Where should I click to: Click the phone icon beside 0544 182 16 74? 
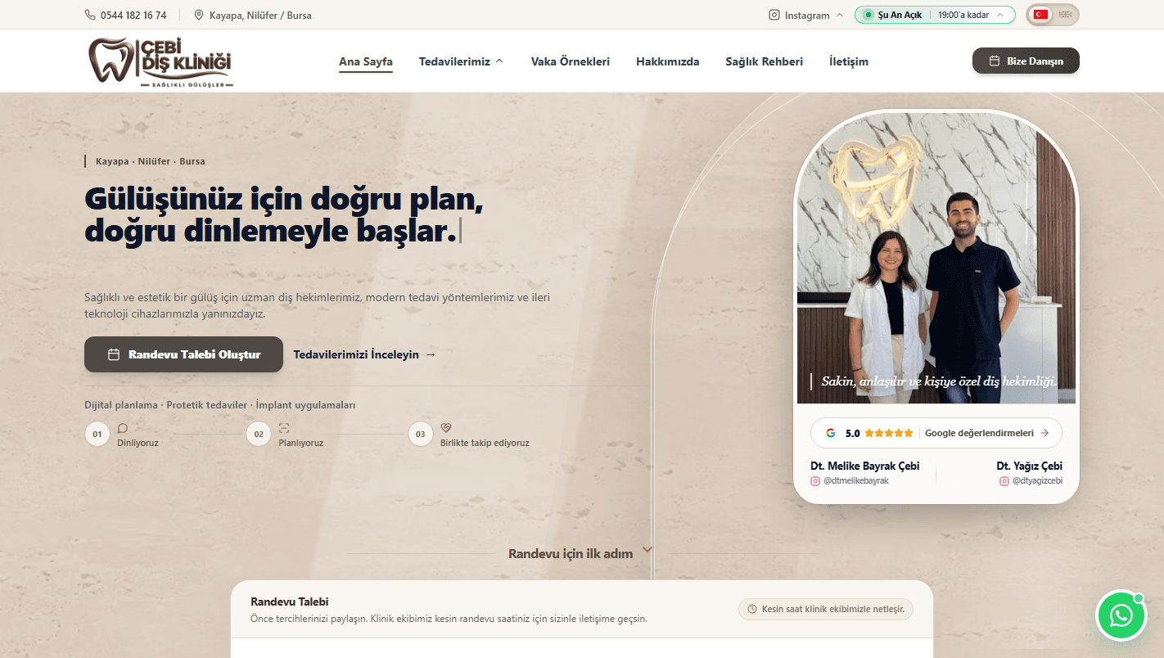pos(90,15)
